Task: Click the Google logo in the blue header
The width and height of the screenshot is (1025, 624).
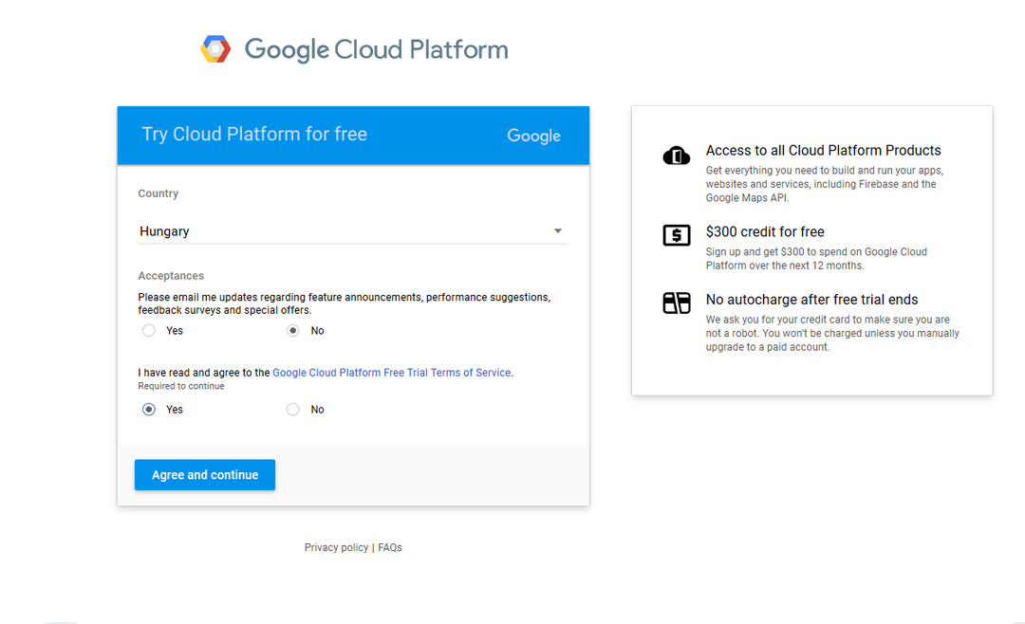Action: [x=534, y=136]
